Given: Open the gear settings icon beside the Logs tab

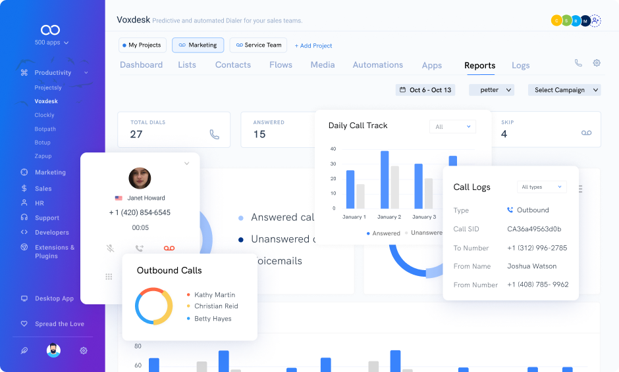Looking at the screenshot, I should coord(597,63).
